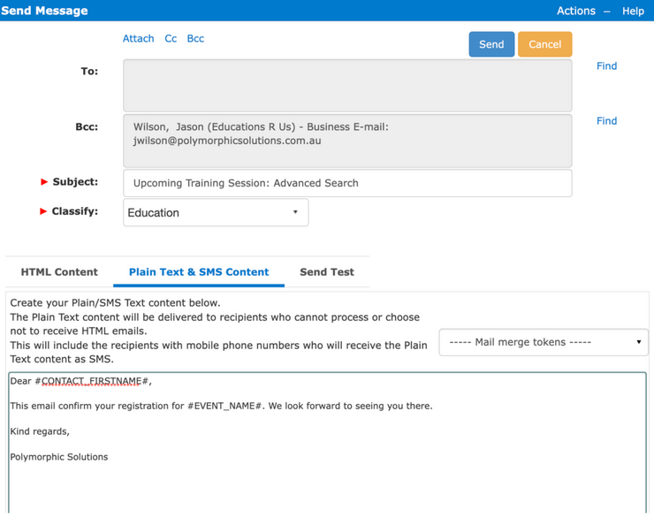Click the 'Polymorphic Solutions' signature line
This screenshot has width=654, height=518.
click(59, 457)
